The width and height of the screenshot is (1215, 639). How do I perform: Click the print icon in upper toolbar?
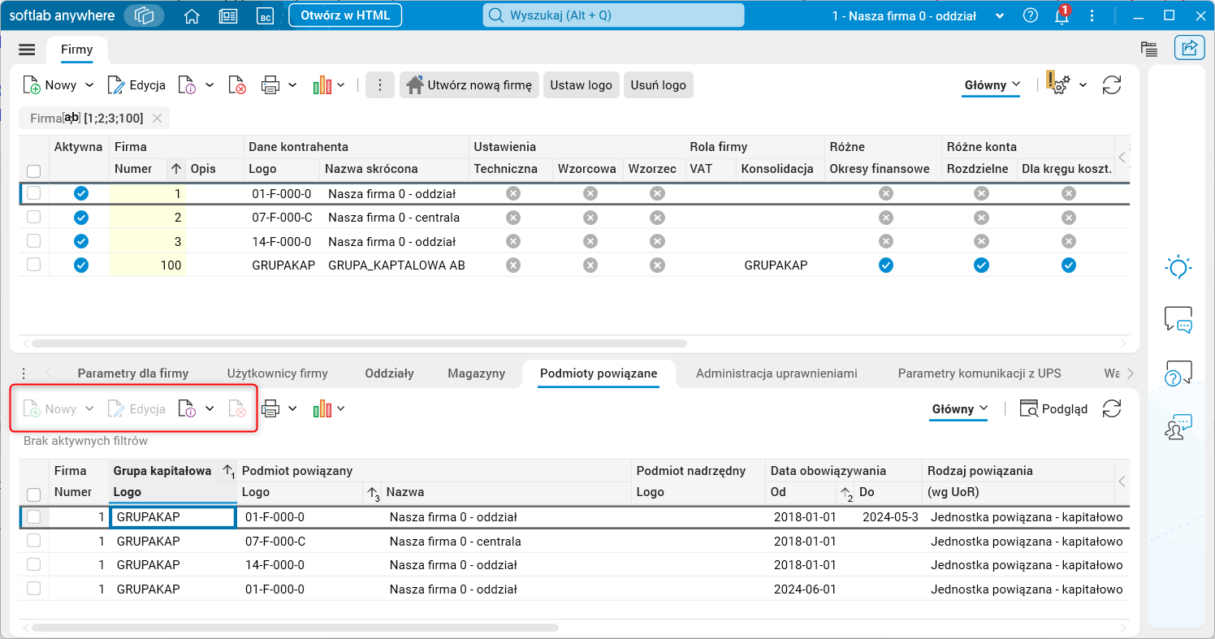tap(270, 85)
